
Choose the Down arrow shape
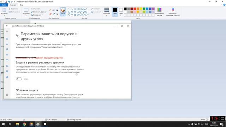[69, 14]
